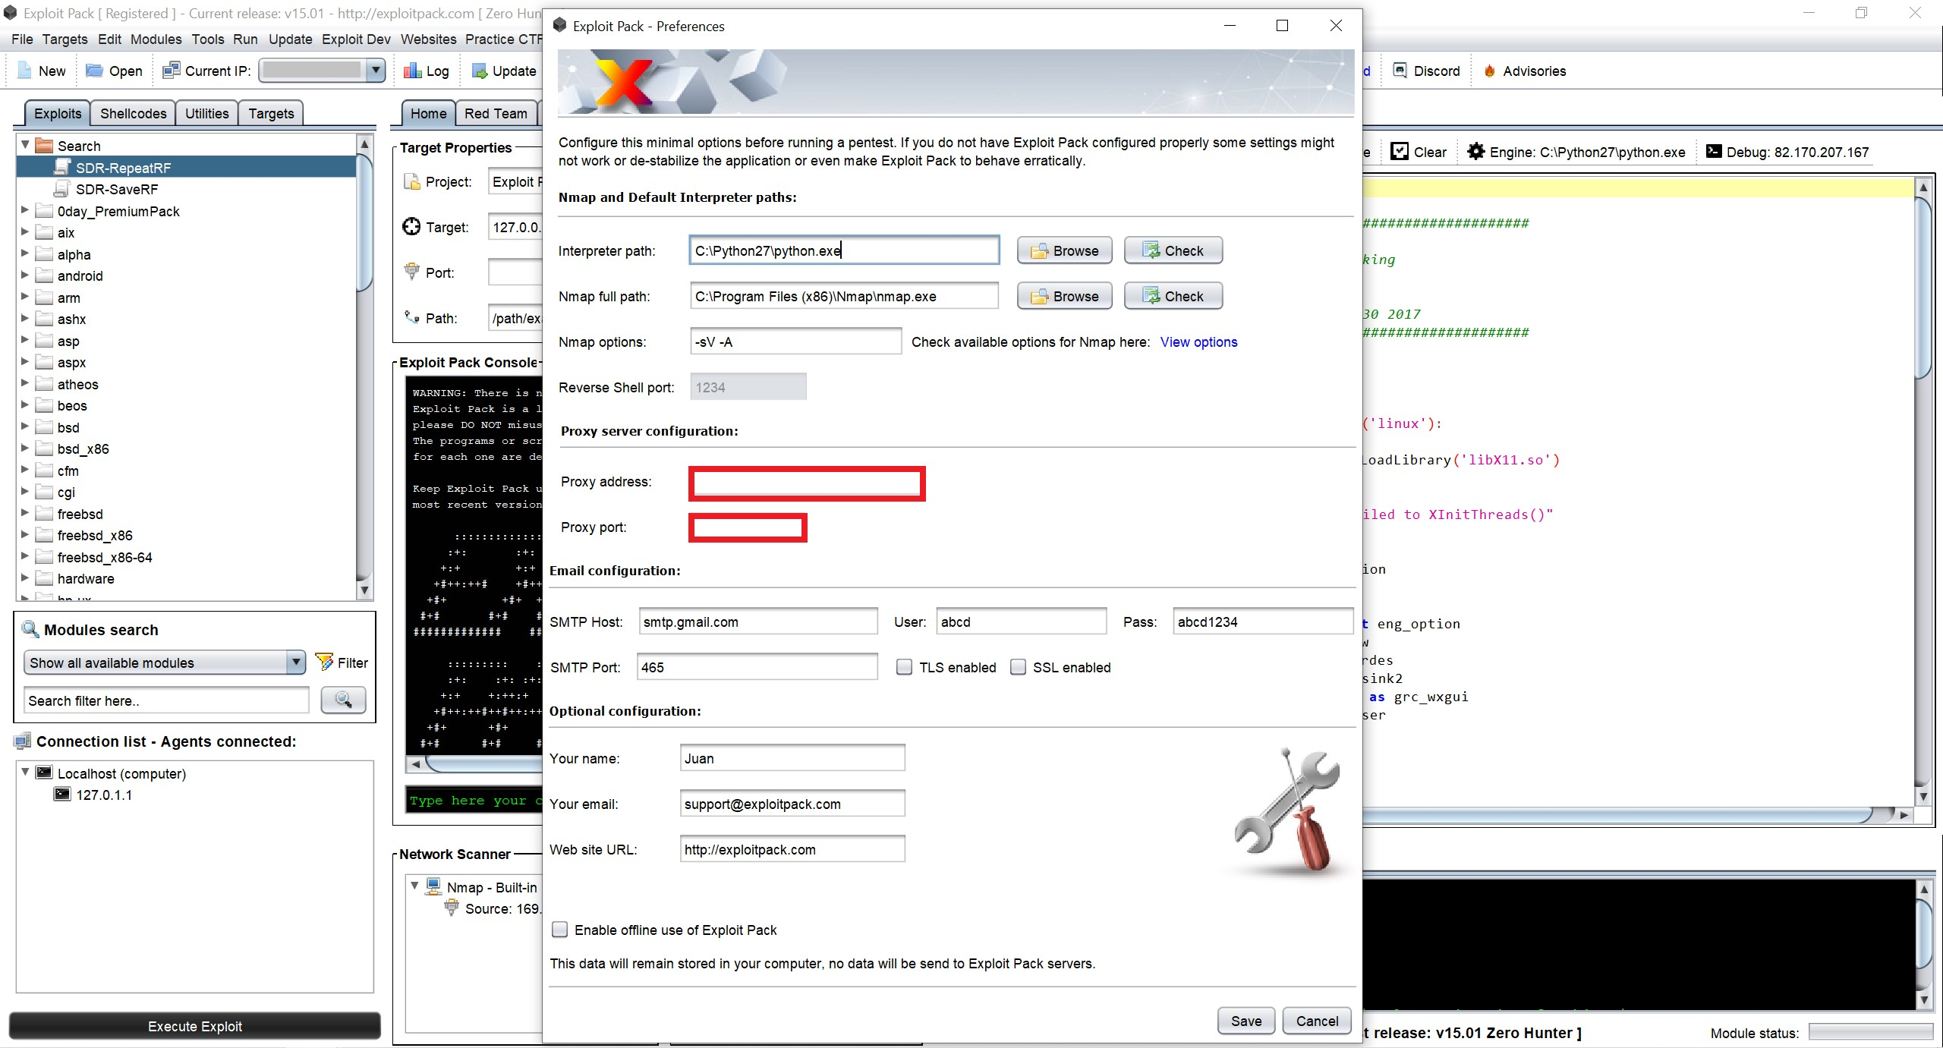Click the Engine gear icon
This screenshot has width=1943, height=1048.
1476,152
